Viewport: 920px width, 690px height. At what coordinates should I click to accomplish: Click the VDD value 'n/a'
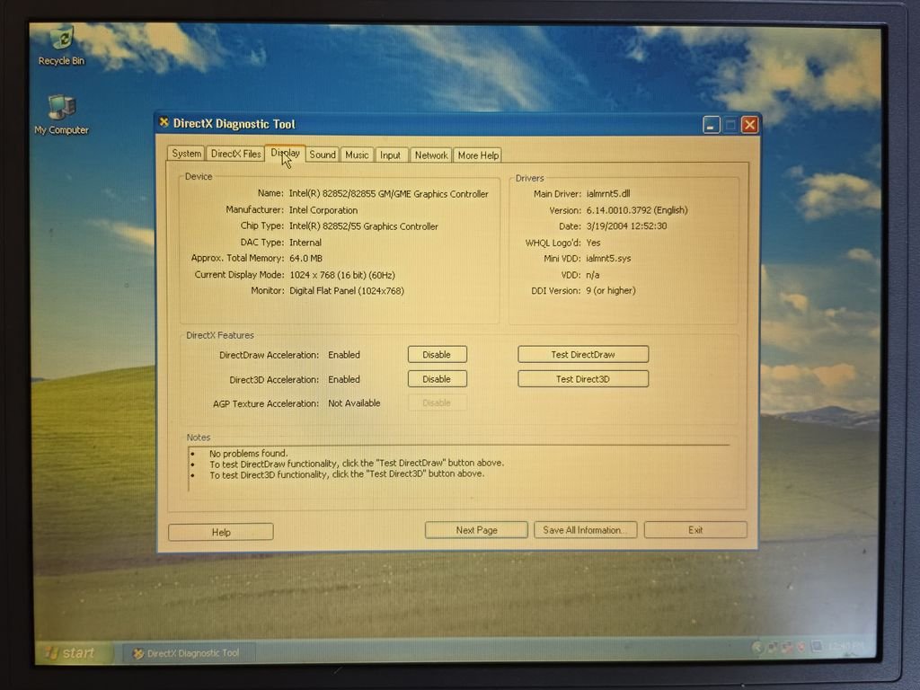pyautogui.click(x=593, y=275)
